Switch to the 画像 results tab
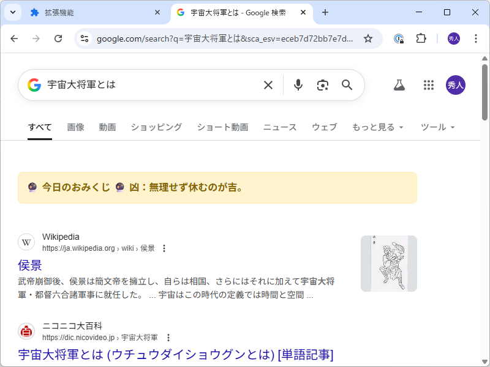The height and width of the screenshot is (367, 490). pos(75,127)
